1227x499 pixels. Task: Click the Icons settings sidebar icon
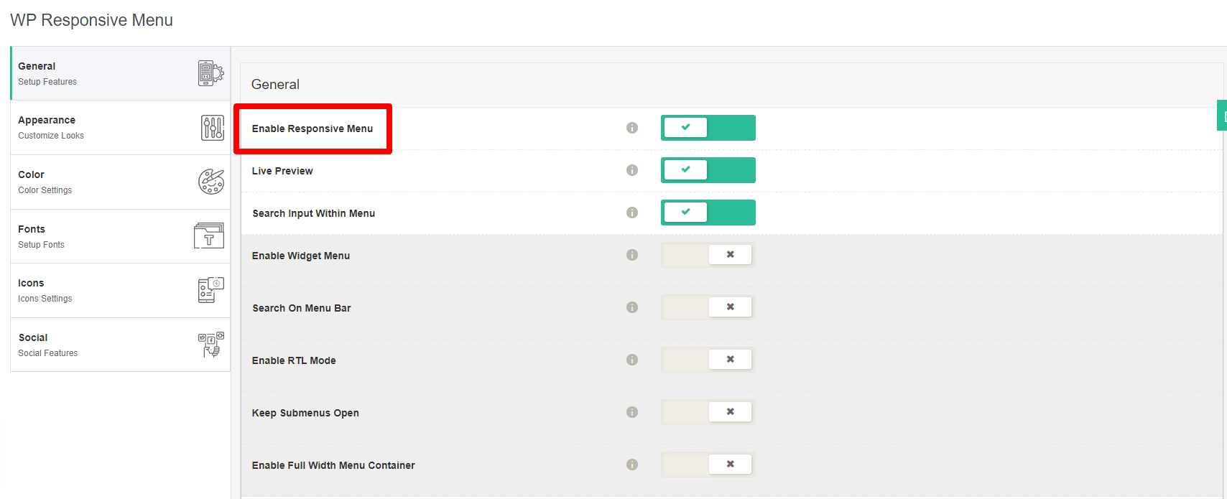coord(210,290)
